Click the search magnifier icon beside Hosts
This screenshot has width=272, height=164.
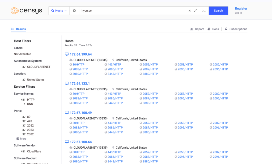tap(53, 11)
